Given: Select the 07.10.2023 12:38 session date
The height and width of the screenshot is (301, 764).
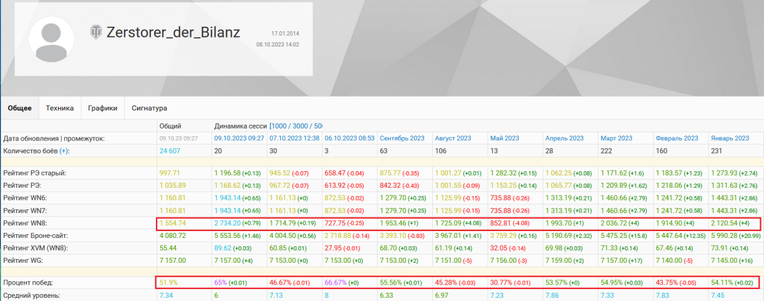Looking at the screenshot, I should click(294, 138).
